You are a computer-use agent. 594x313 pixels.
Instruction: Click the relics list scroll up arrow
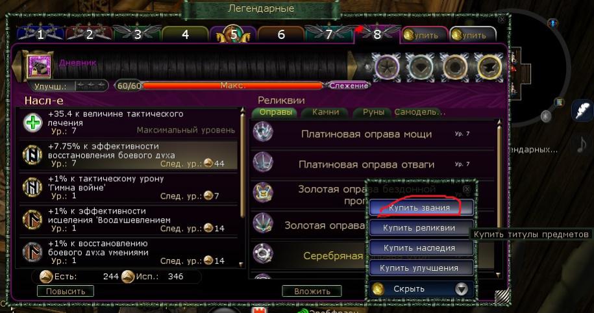[x=499, y=122]
